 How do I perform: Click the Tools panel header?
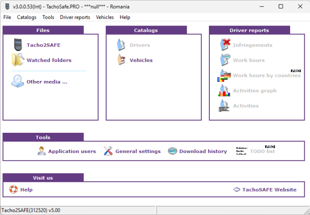coord(43,137)
